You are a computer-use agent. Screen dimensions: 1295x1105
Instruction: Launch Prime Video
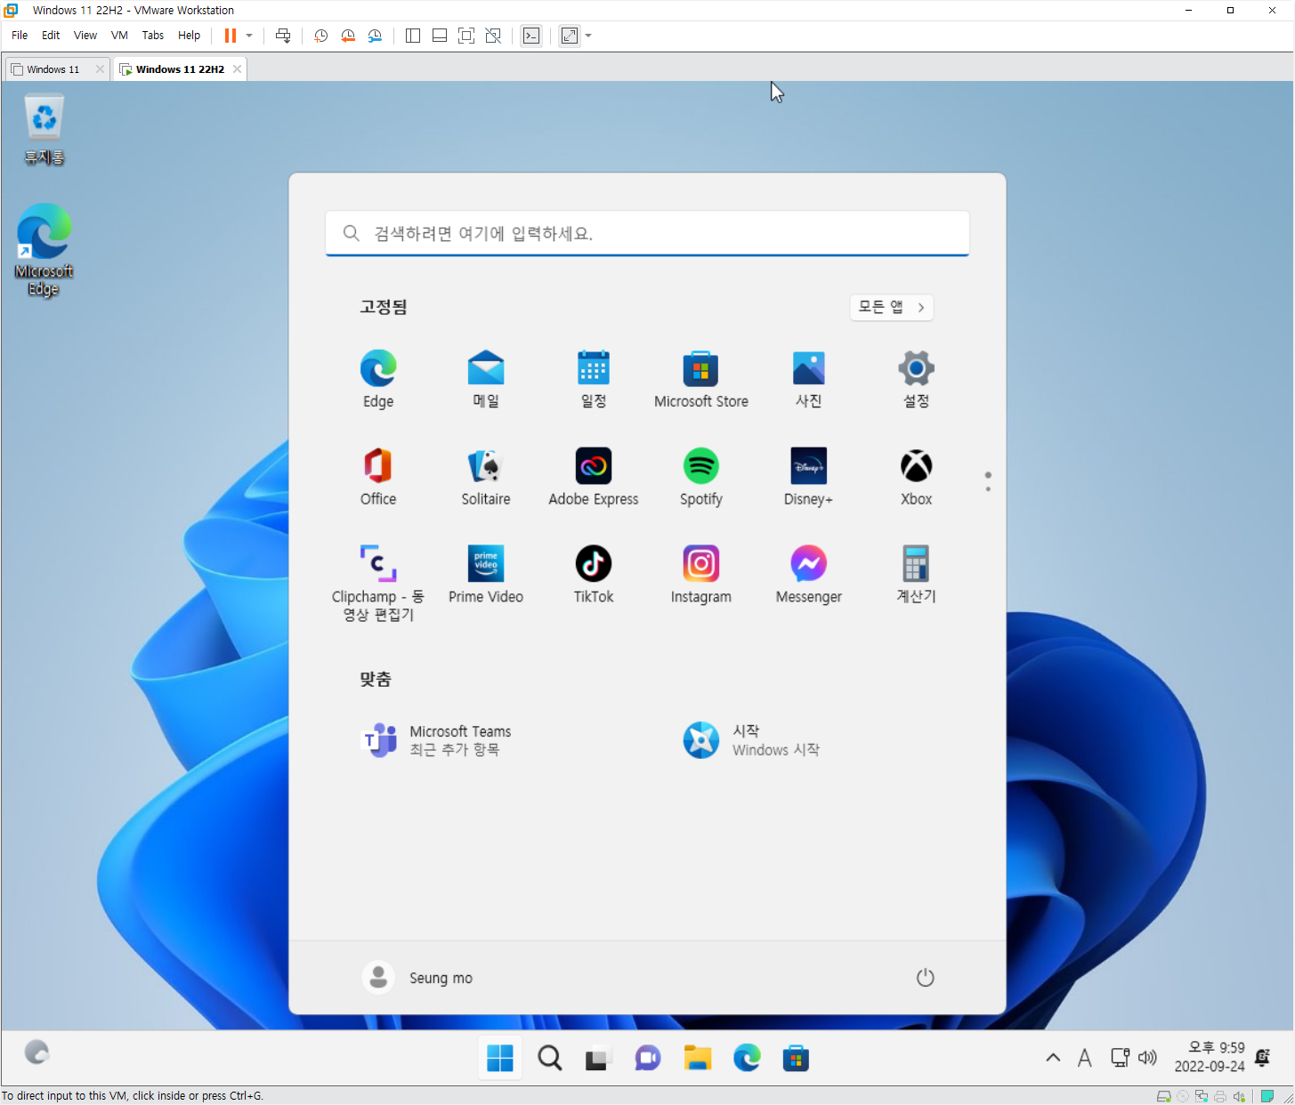(486, 574)
